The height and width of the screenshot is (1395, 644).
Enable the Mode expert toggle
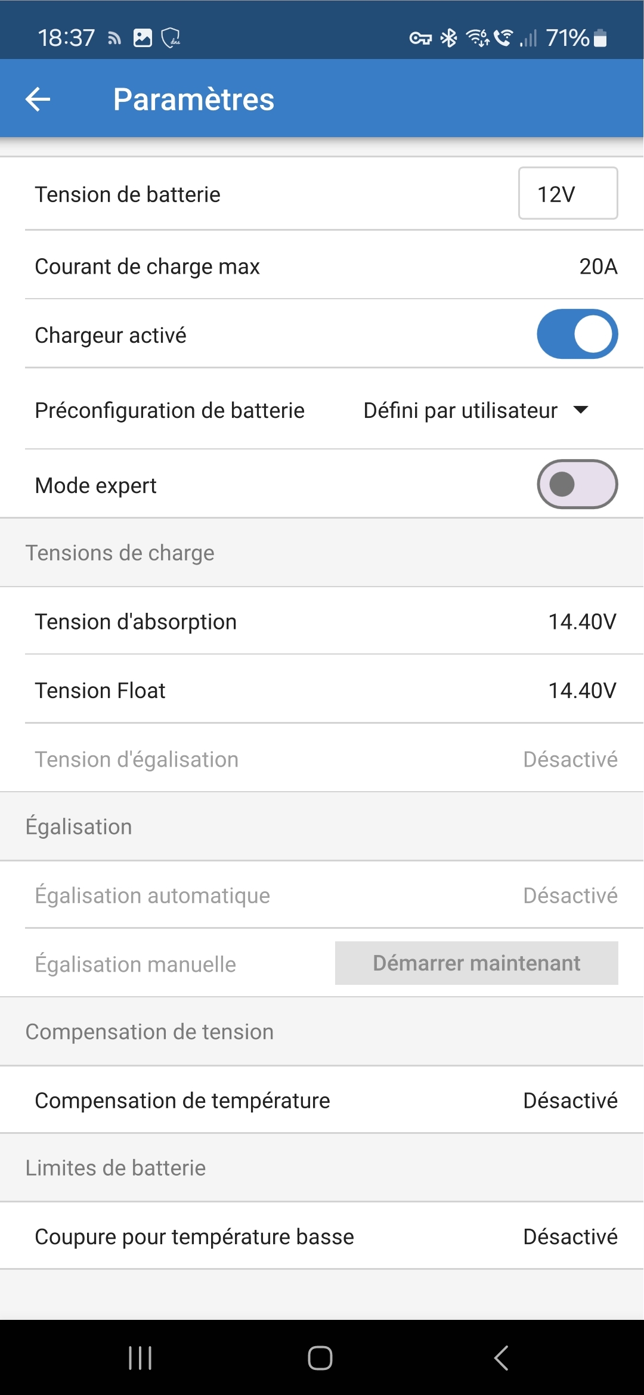pos(577,484)
